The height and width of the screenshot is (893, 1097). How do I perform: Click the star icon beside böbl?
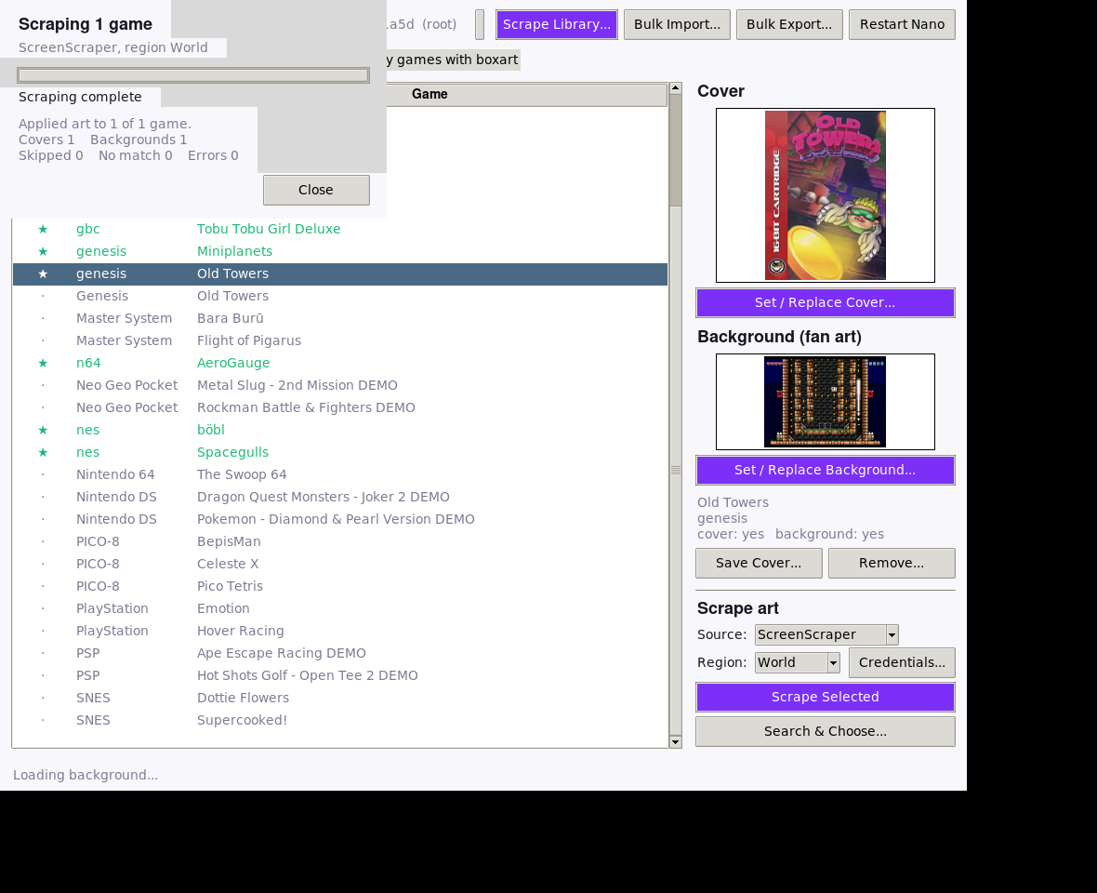43,431
